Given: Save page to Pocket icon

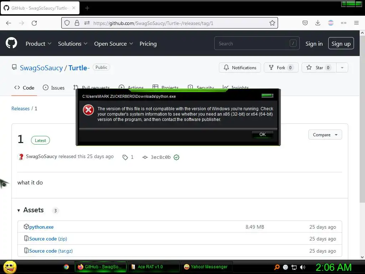Looking at the screenshot, I should pos(305,23).
